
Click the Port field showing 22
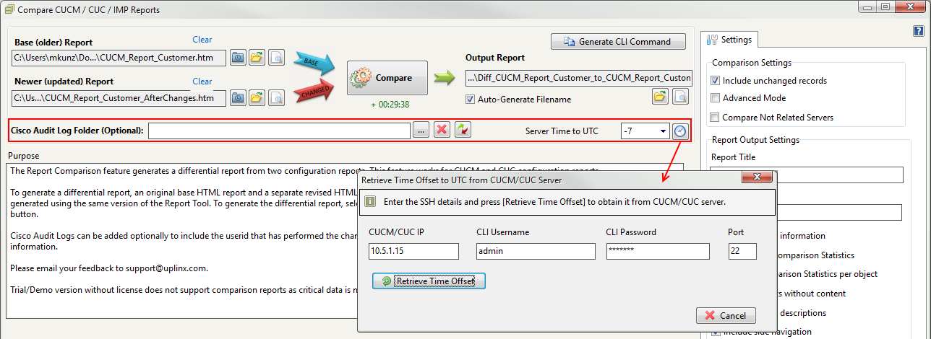[x=742, y=251]
